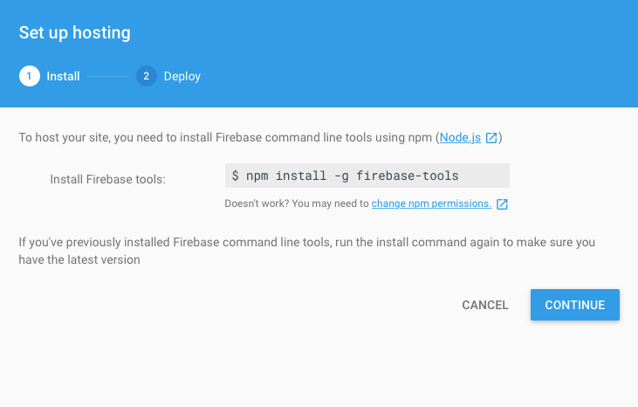Click the step 2 circle icon

pyautogui.click(x=147, y=76)
